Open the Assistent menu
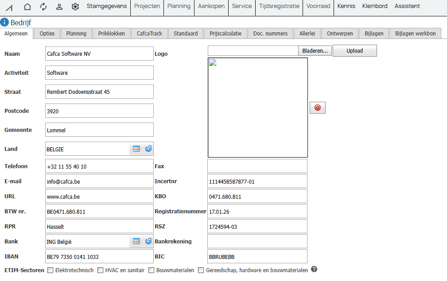Viewport: 447px width, 281px height. pyautogui.click(x=407, y=6)
